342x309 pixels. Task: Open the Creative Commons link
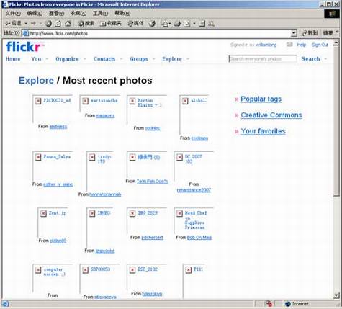point(271,115)
